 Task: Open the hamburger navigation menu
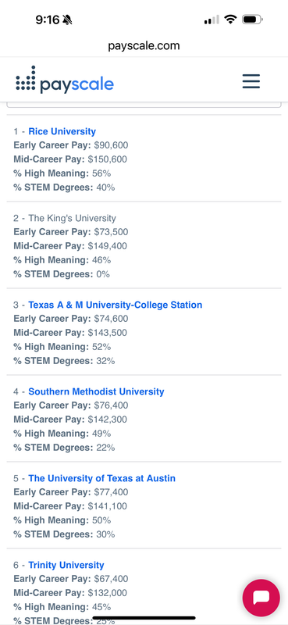251,81
